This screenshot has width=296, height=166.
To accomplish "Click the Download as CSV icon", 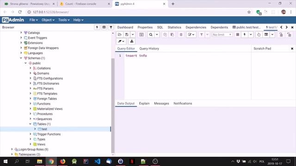I will [x=132, y=41].
